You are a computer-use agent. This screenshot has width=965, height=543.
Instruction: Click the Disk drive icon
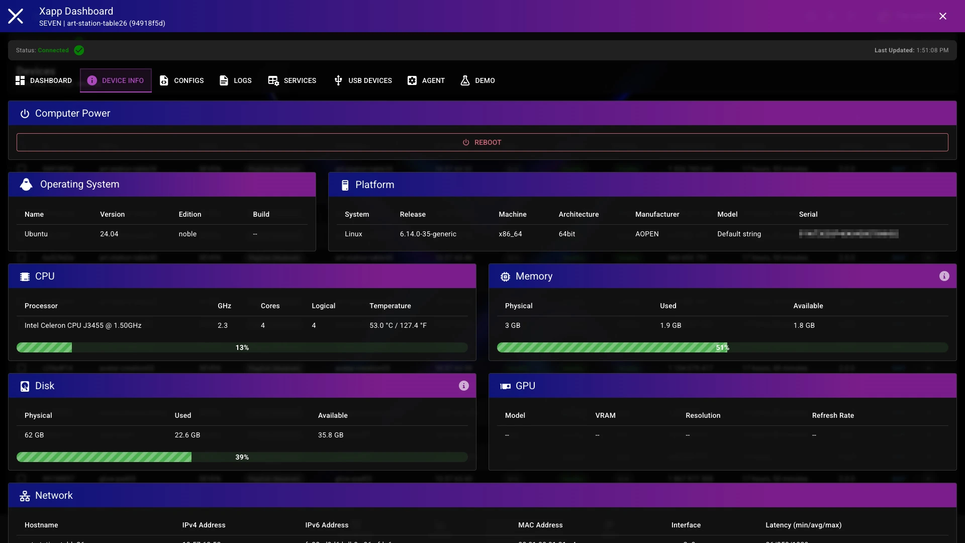click(x=25, y=386)
